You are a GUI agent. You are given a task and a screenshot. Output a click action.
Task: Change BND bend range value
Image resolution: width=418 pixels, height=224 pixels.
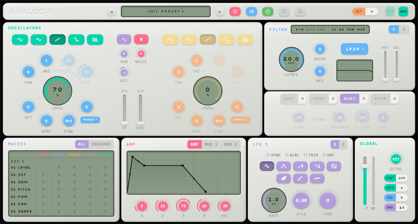click(x=402, y=208)
